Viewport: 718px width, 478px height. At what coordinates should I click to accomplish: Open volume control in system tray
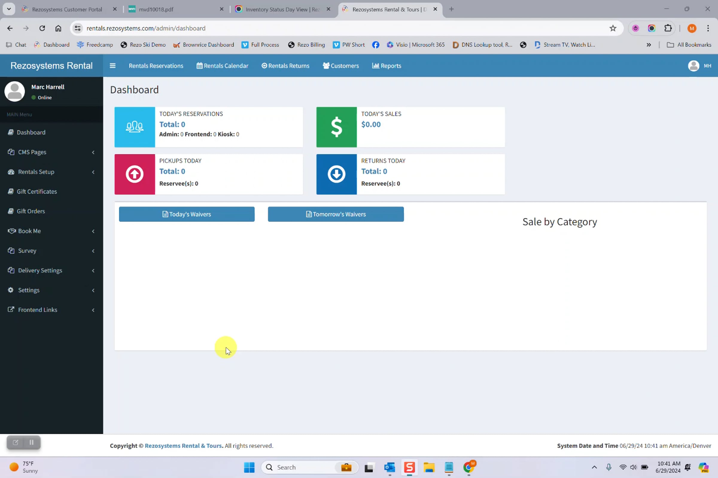pos(633,467)
